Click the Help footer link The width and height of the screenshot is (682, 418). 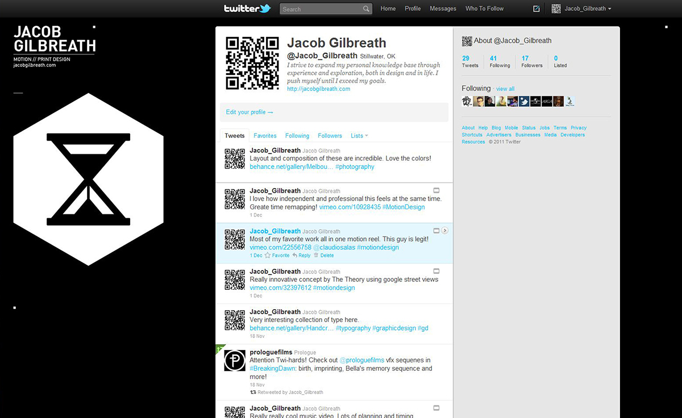tap(483, 128)
